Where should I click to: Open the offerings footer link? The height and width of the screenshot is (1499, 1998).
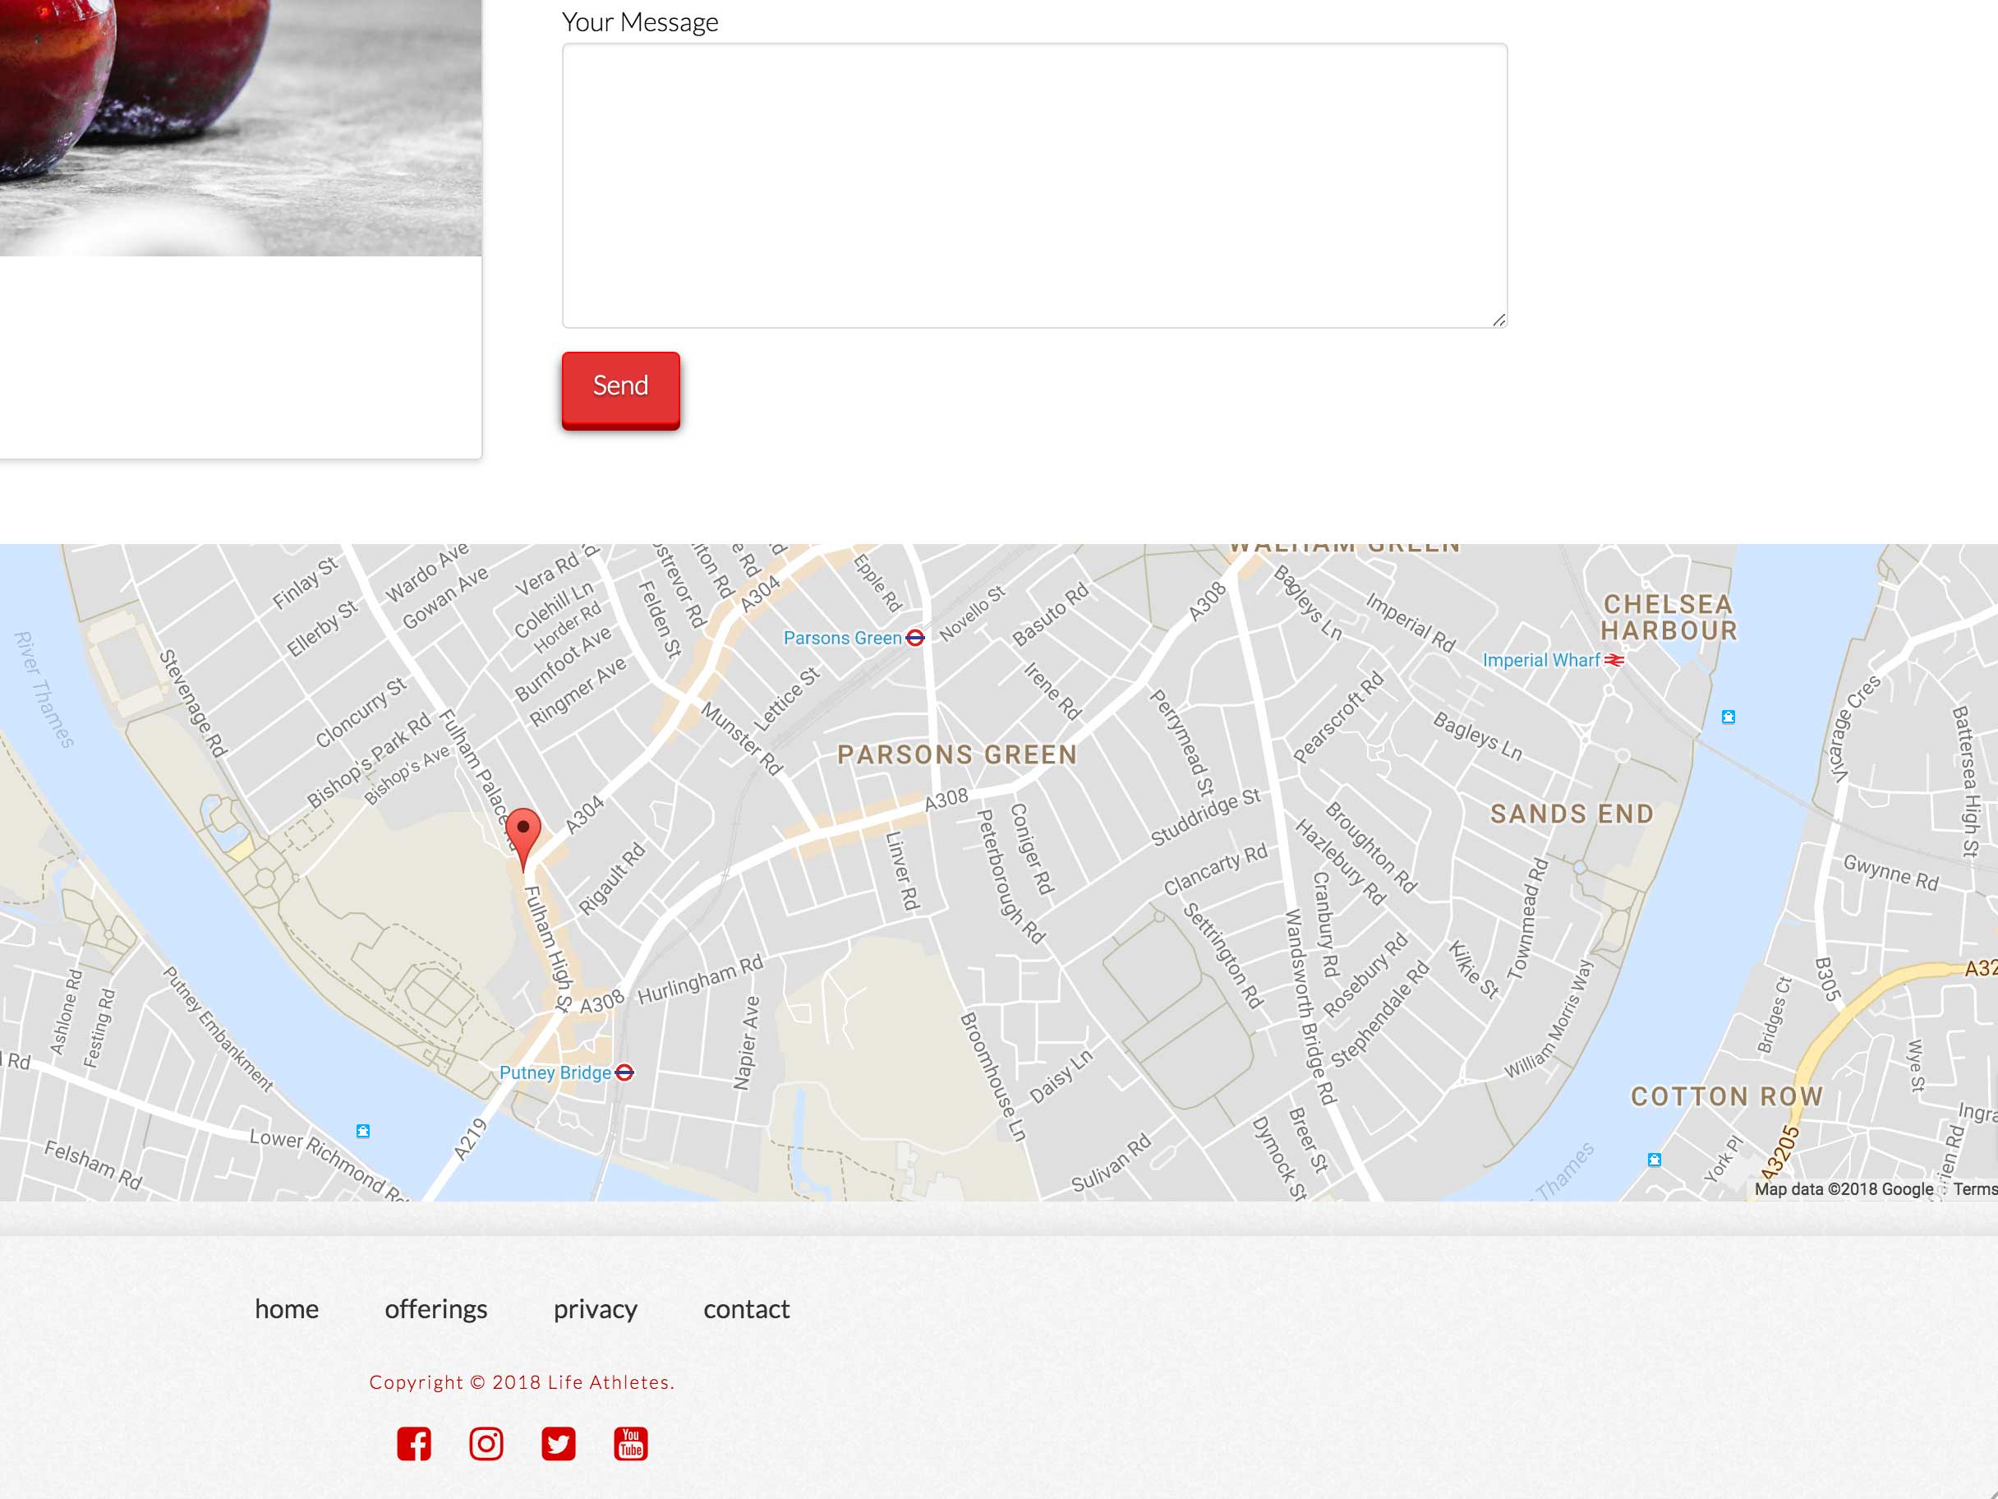tap(436, 1309)
